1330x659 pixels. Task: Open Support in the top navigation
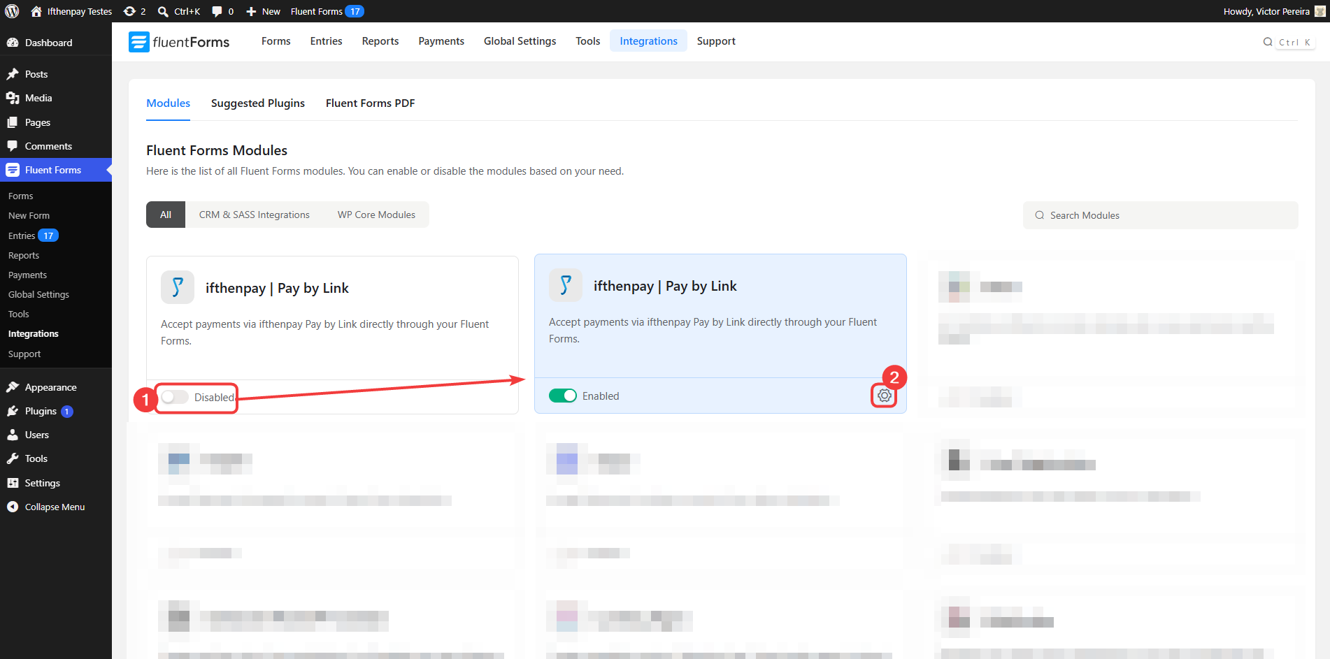tap(716, 41)
